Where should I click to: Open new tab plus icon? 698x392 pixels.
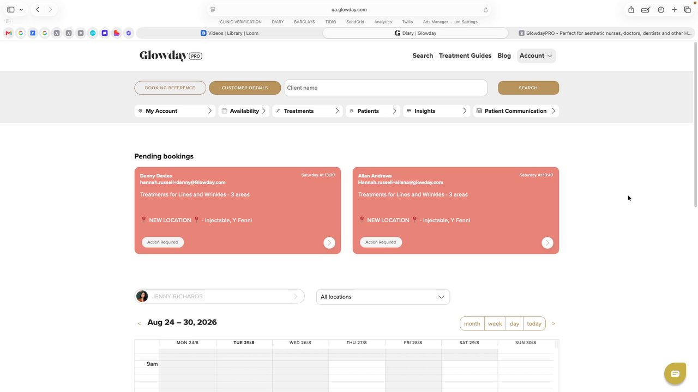(674, 9)
